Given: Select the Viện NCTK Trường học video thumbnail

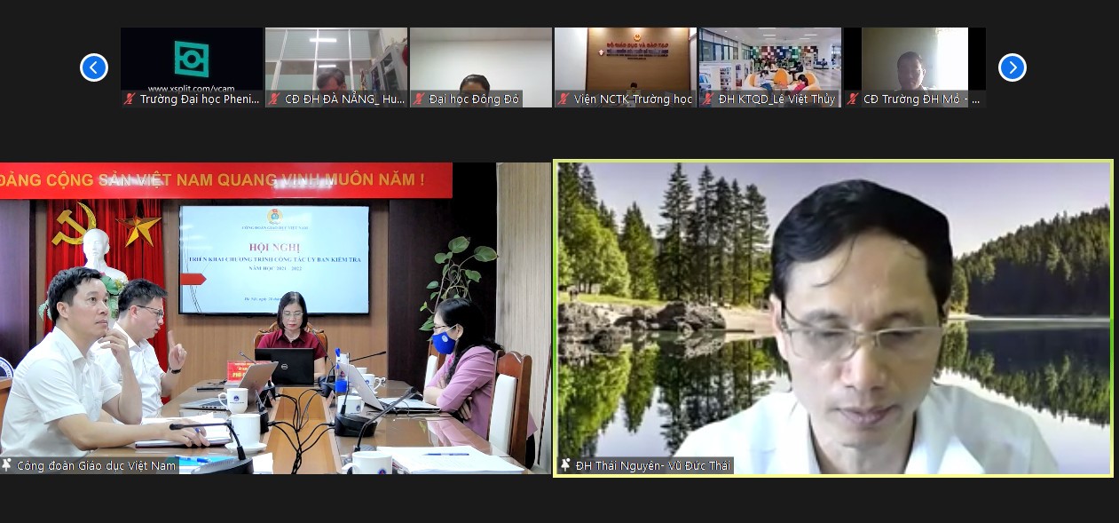Looking at the screenshot, I should pyautogui.click(x=626, y=60).
